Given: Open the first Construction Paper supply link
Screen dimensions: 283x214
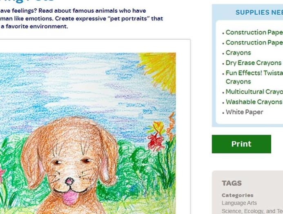Looking at the screenshot, I should pyautogui.click(x=254, y=32).
